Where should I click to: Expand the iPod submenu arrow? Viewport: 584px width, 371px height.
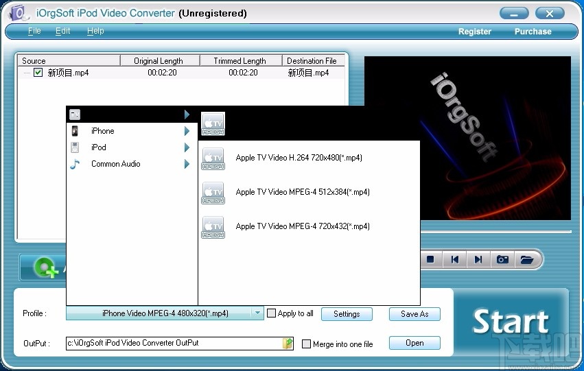coord(187,147)
